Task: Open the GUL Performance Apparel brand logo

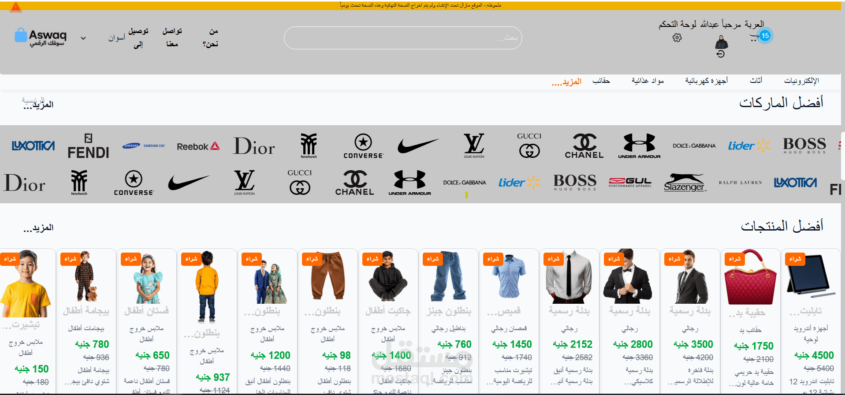Action: 630,183
